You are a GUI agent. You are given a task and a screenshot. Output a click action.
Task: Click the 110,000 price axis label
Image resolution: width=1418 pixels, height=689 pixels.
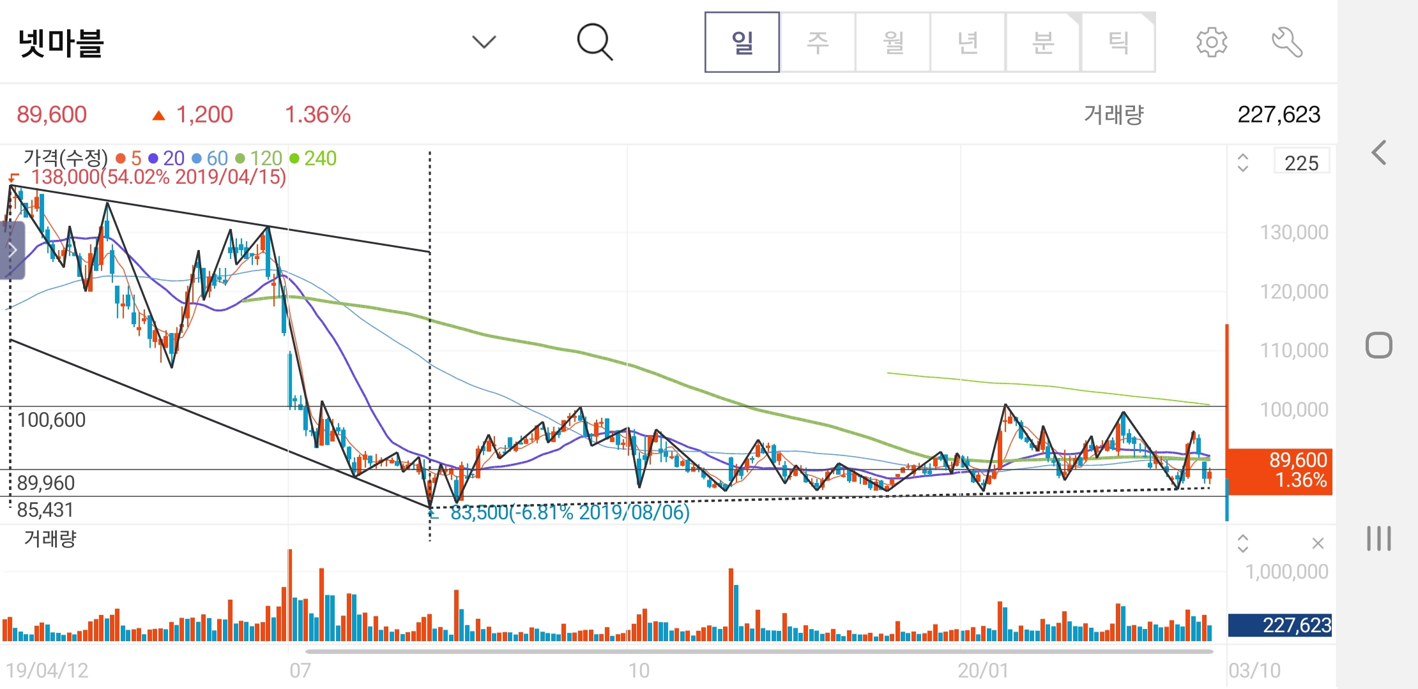pyautogui.click(x=1294, y=350)
